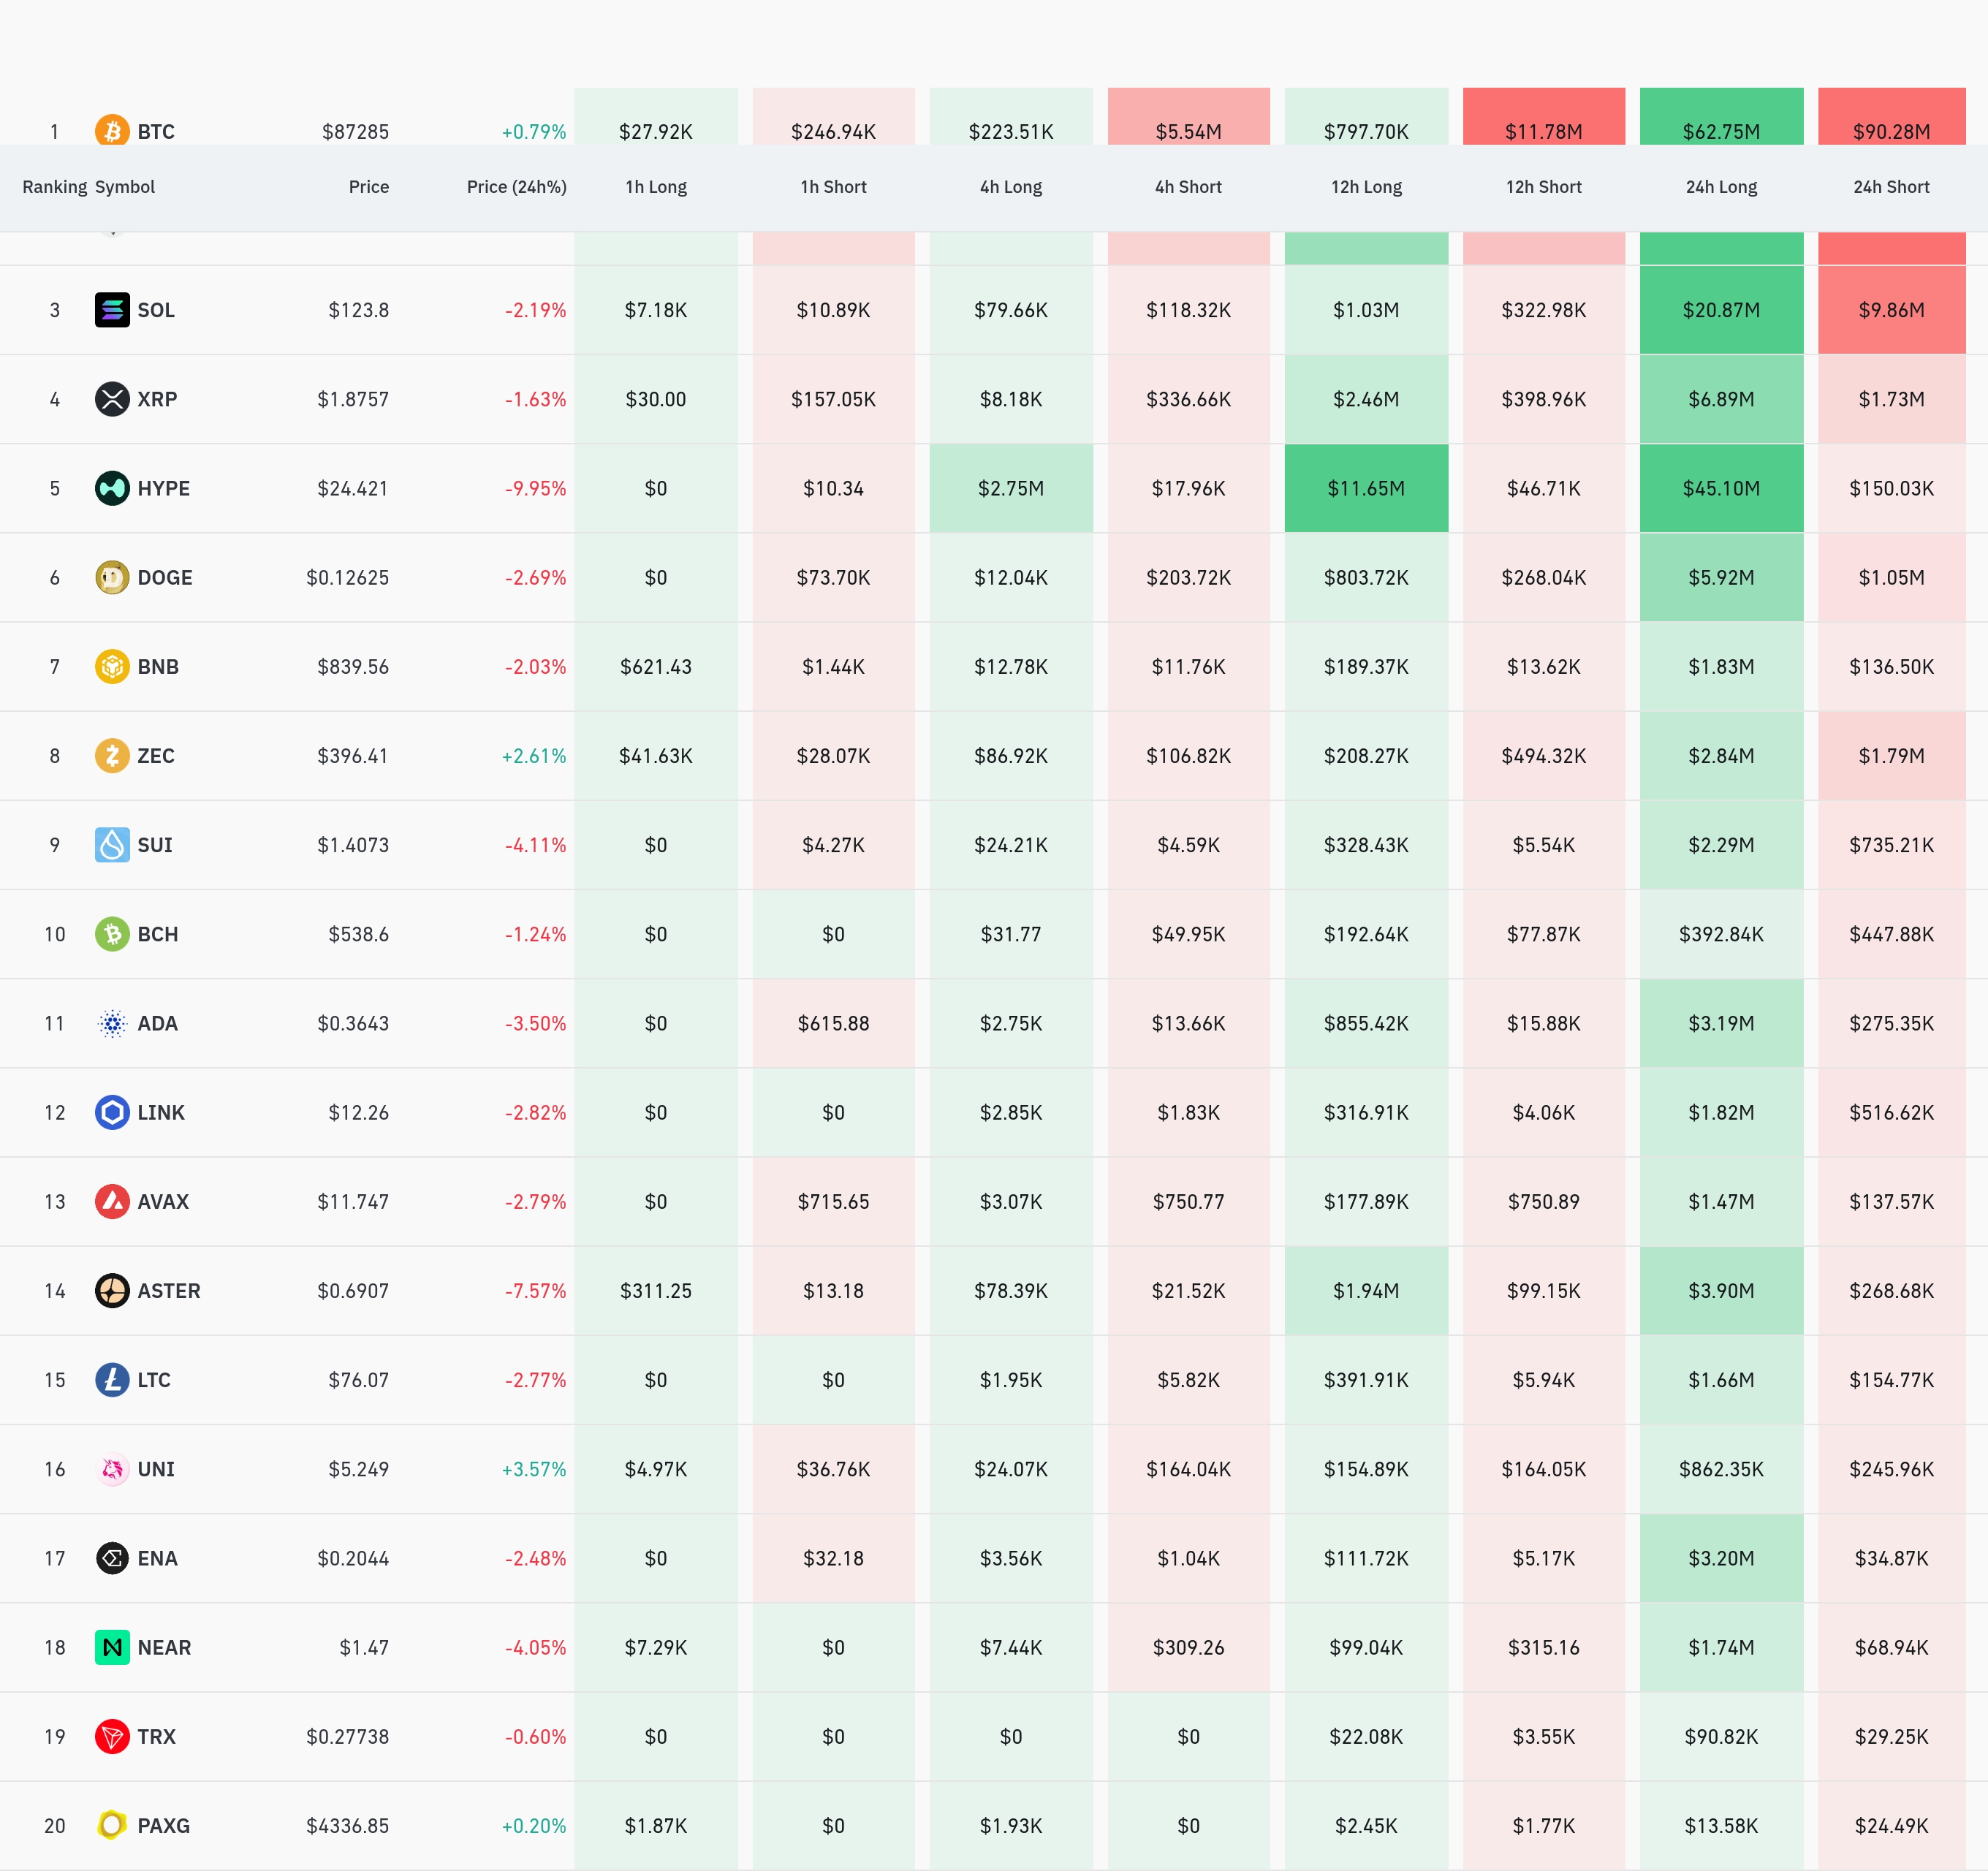
Task: Click the SUI droplet icon
Action: (x=112, y=845)
